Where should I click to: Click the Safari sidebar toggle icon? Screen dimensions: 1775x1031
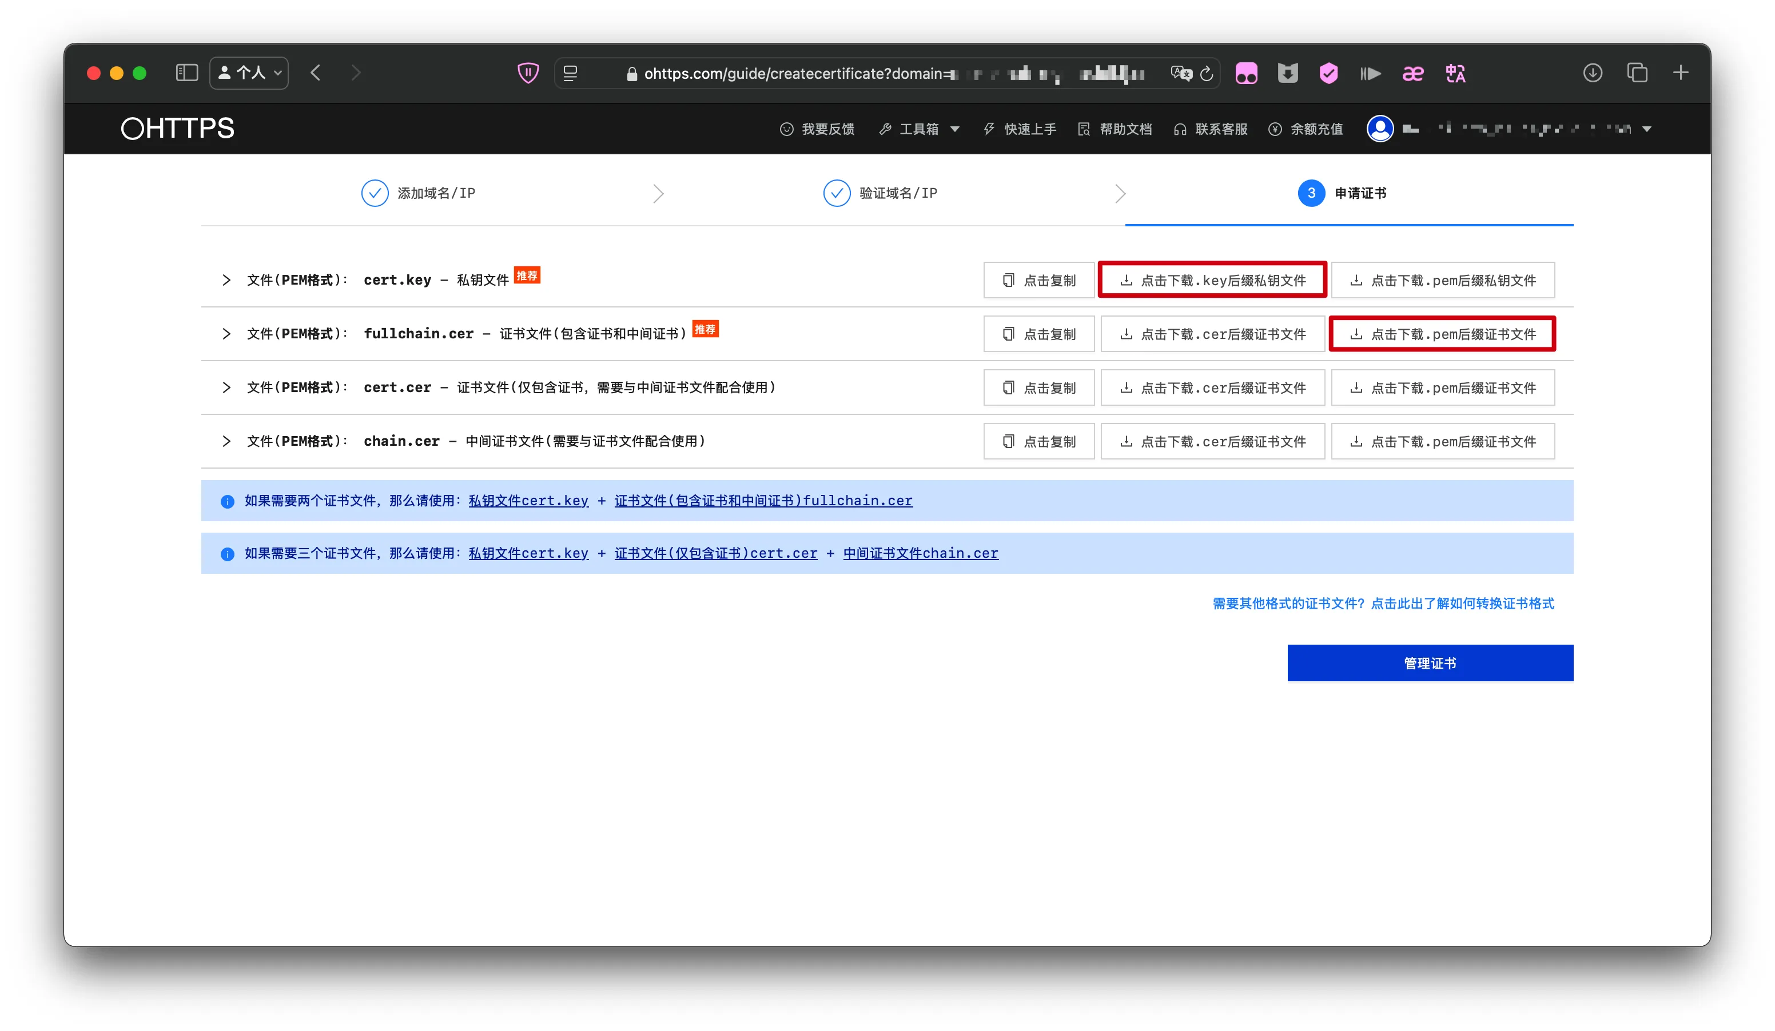click(x=186, y=73)
